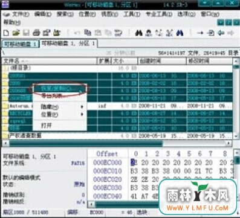
Task: Click the Find Hex Values icon
Action: tap(149, 33)
